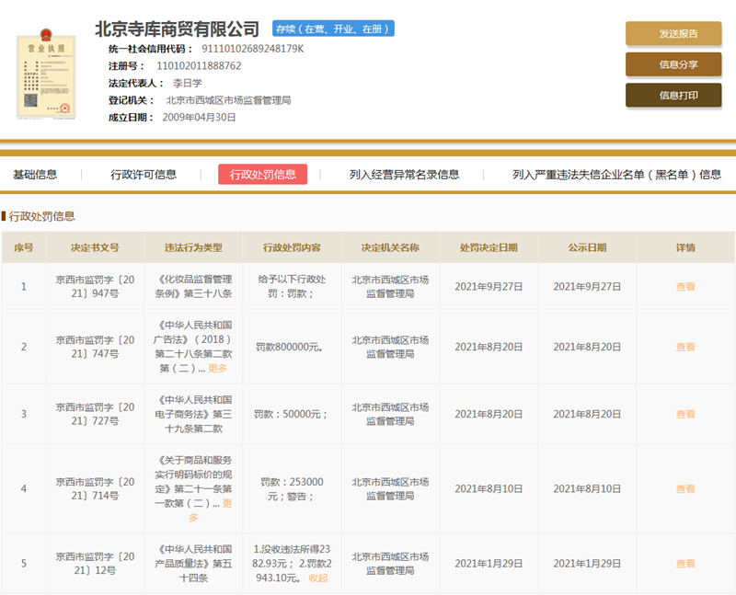
Task: Switch to the 行政许可信息 tab
Action: pyautogui.click(x=144, y=175)
